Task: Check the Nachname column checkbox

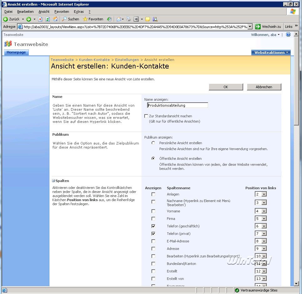Action: pyautogui.click(x=153, y=202)
